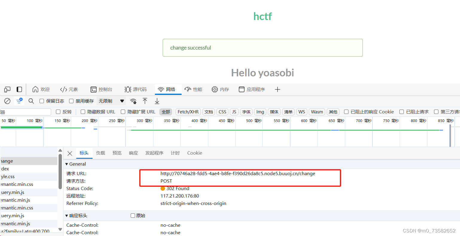Collapse the General section
Screen dimensions: 460x236
[x=66, y=164]
